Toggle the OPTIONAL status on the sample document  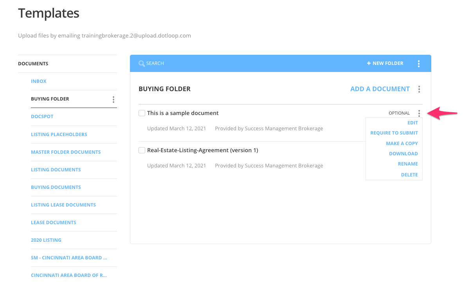pos(399,113)
